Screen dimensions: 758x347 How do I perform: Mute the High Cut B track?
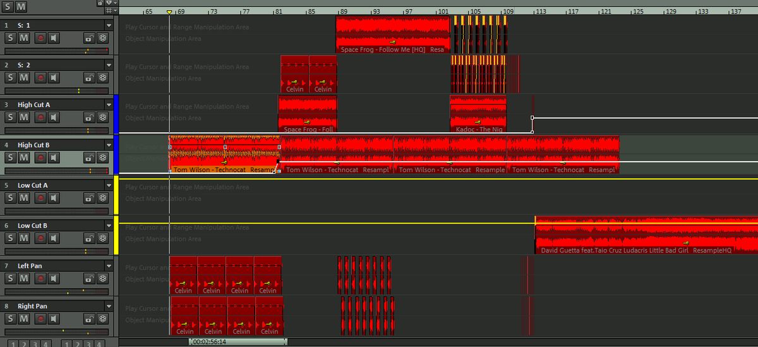pyautogui.click(x=23, y=158)
